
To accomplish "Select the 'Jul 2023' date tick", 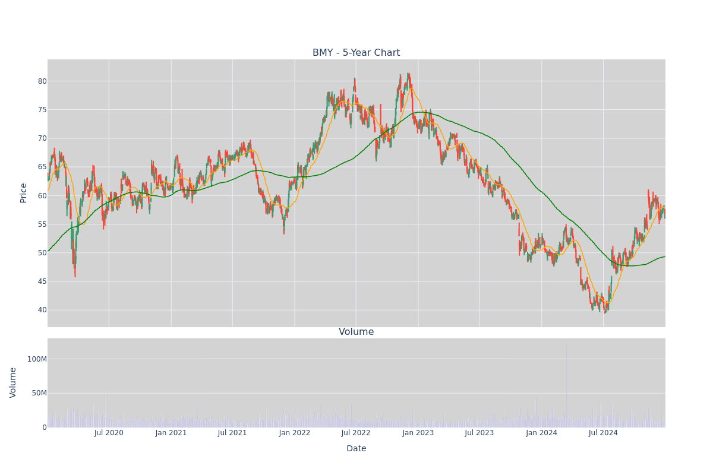I will (479, 433).
